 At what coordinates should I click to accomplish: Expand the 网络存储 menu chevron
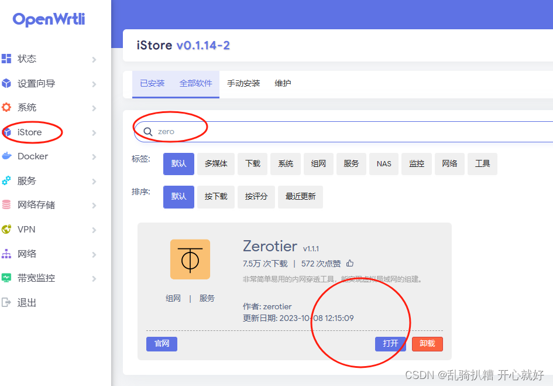94,206
